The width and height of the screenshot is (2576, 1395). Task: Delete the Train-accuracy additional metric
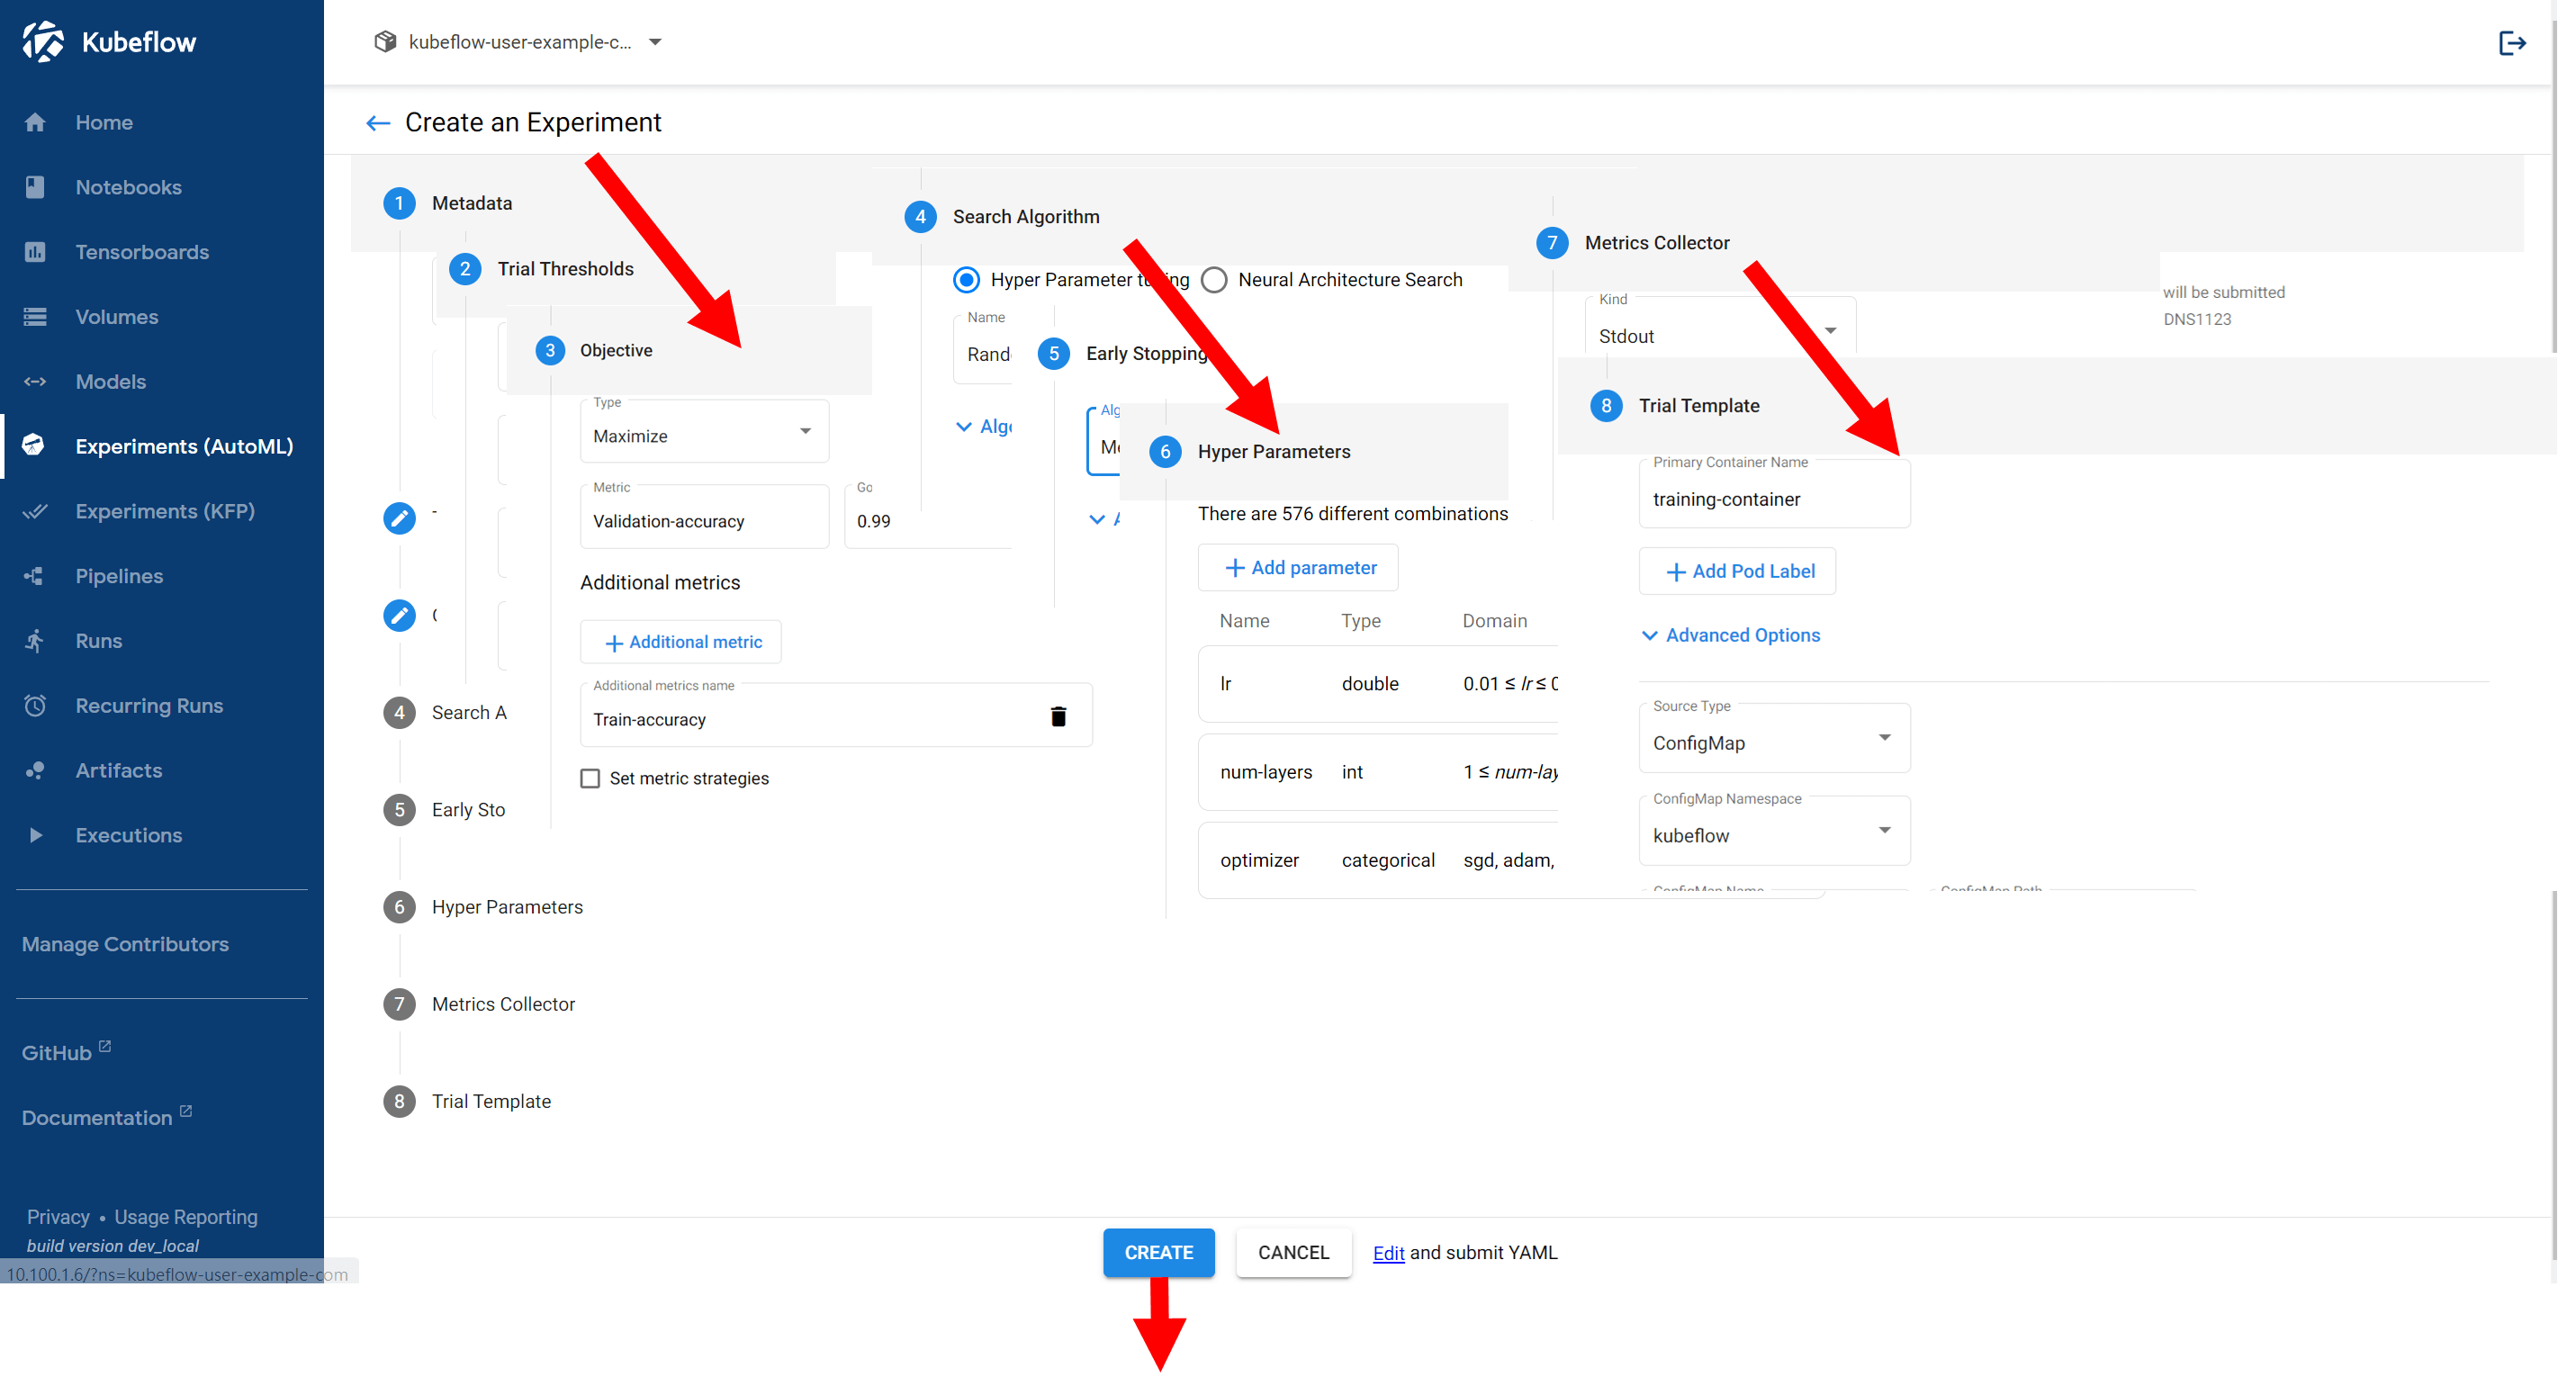click(x=1058, y=716)
